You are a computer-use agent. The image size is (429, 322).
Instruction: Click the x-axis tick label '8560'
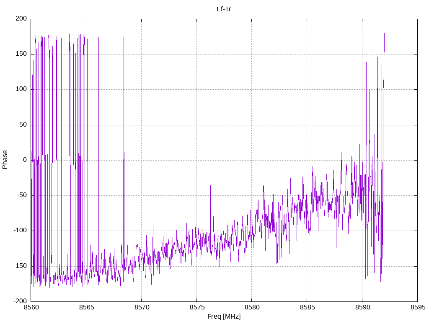31,307
